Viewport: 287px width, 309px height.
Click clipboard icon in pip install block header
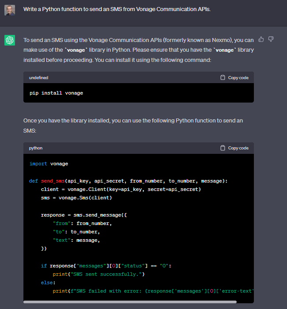pos(223,77)
